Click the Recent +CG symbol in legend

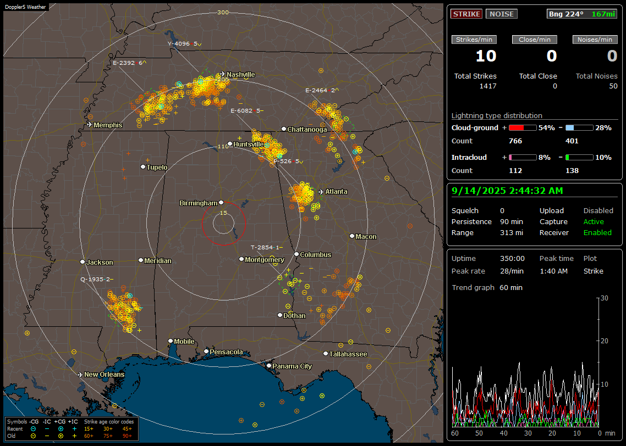click(61, 429)
